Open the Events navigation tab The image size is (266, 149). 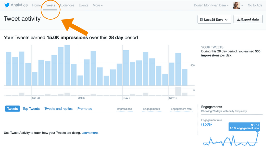coord(83,5)
